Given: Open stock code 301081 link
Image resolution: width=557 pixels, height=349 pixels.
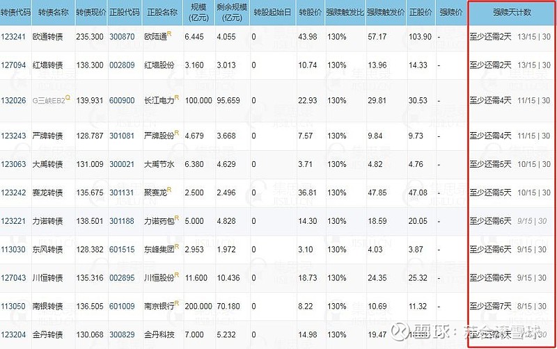Looking at the screenshot, I should point(122,136).
